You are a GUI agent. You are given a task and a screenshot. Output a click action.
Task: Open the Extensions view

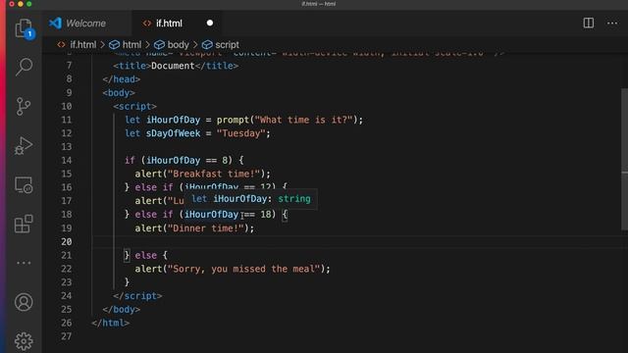(x=24, y=224)
